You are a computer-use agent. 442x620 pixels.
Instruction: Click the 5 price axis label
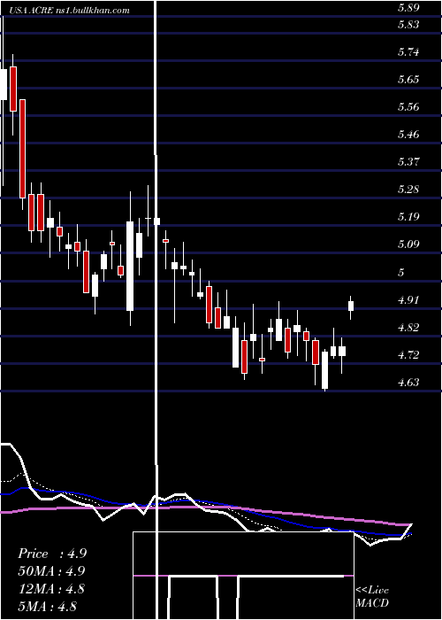tap(401, 272)
